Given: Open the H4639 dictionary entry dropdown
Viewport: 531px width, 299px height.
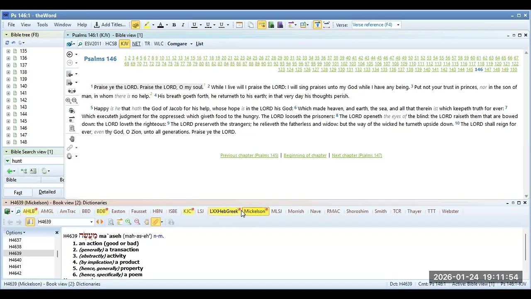Looking at the screenshot, I should (91, 222).
